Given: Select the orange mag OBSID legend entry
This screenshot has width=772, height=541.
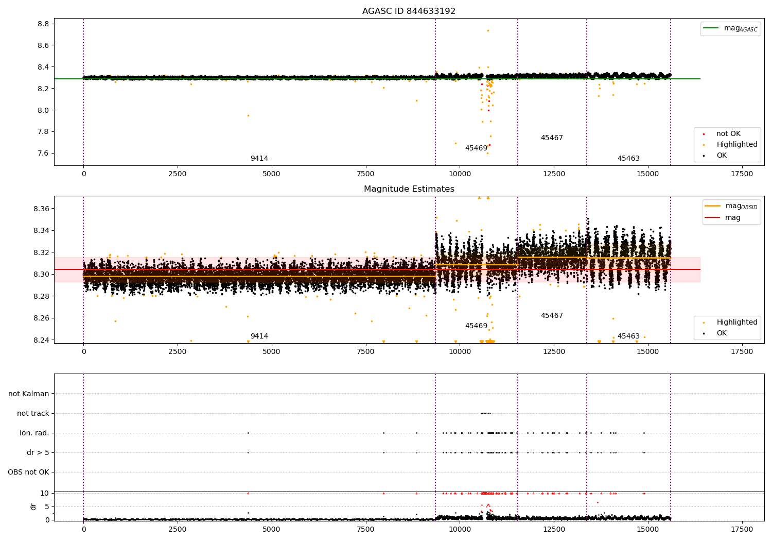Looking at the screenshot, I should point(731,206).
